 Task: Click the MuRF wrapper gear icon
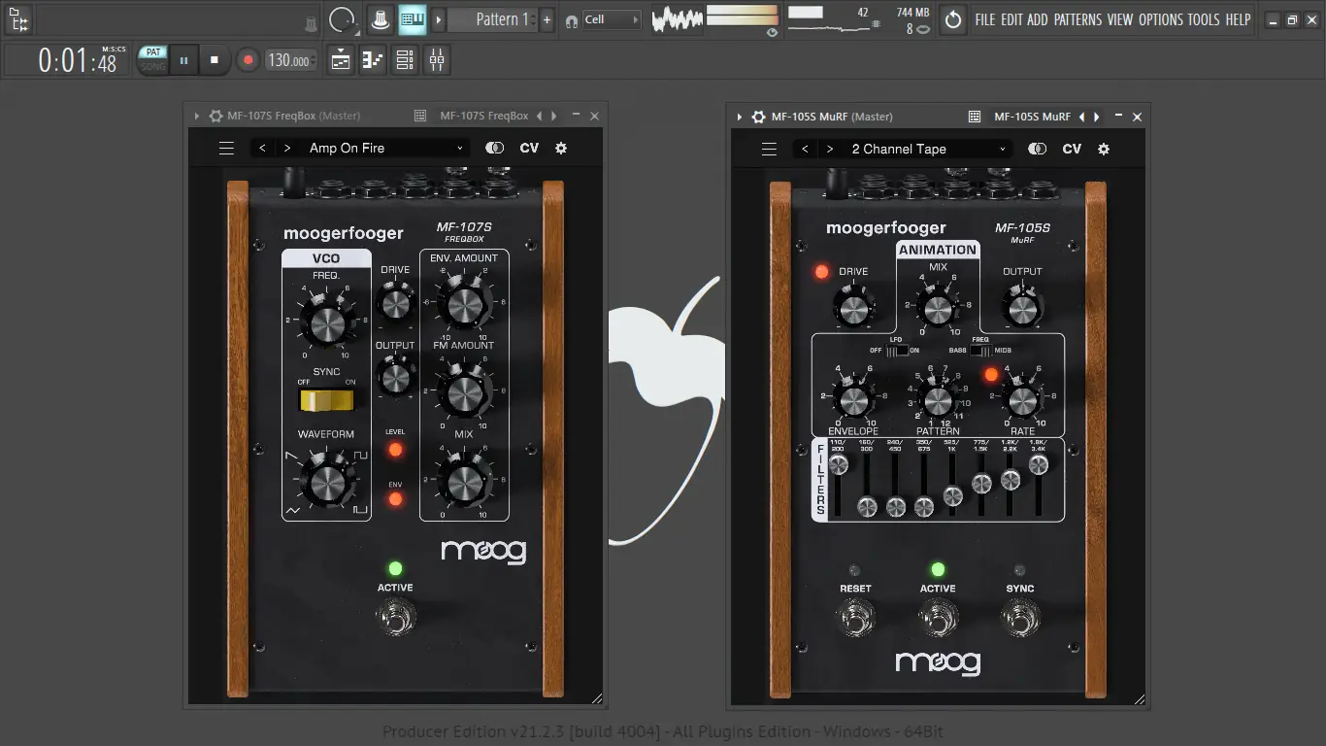[x=758, y=118]
